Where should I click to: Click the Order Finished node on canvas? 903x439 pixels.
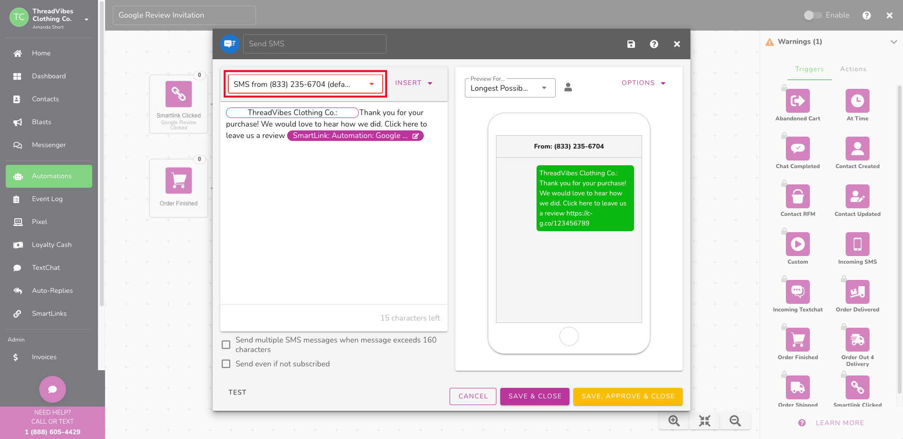[179, 188]
